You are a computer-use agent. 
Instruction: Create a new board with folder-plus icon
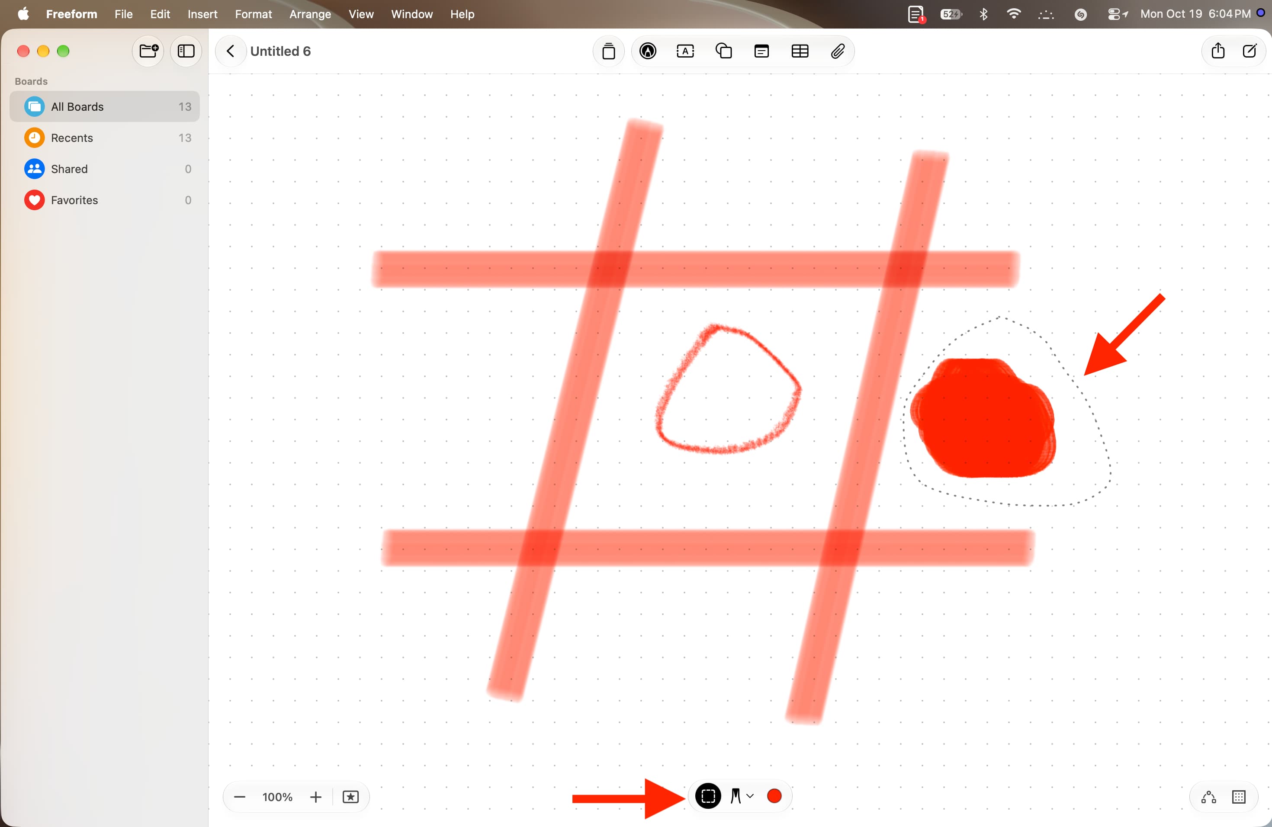148,51
